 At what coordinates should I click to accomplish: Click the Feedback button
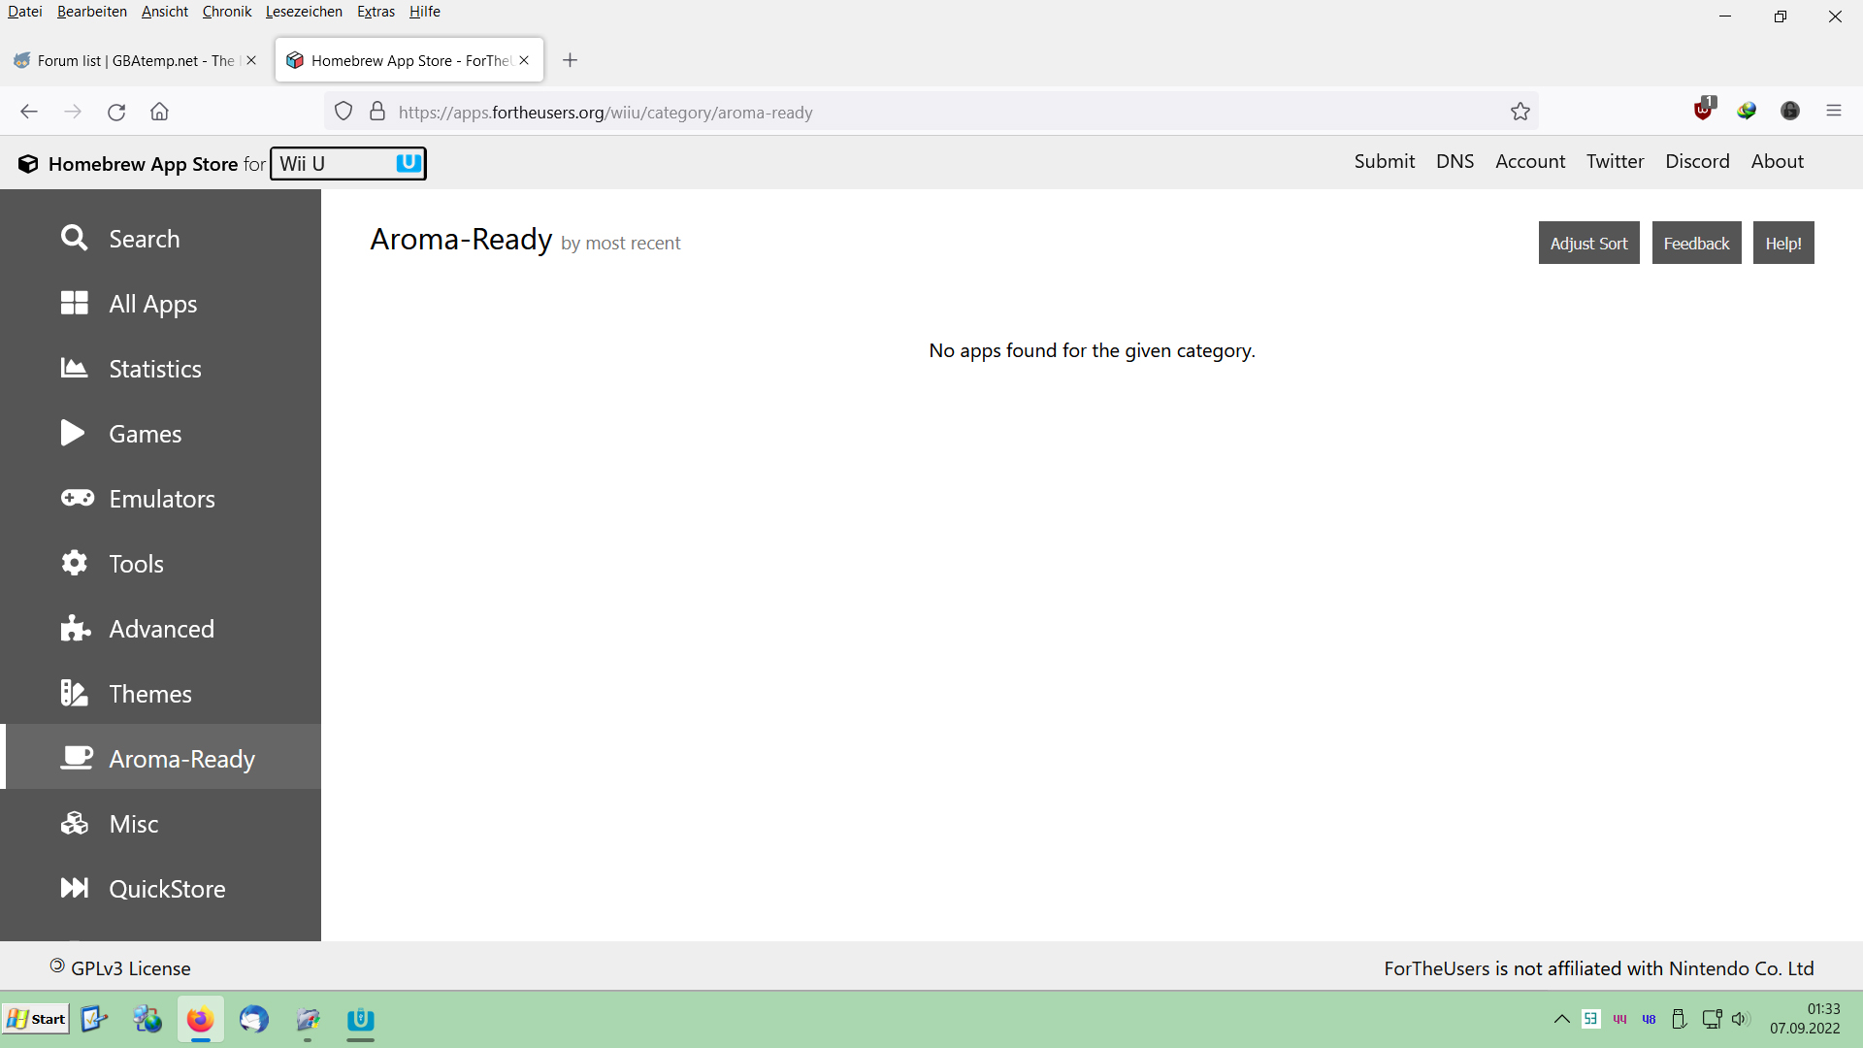[x=1697, y=243]
